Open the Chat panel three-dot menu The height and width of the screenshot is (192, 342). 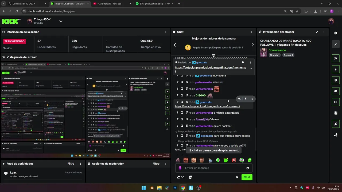click(x=251, y=32)
